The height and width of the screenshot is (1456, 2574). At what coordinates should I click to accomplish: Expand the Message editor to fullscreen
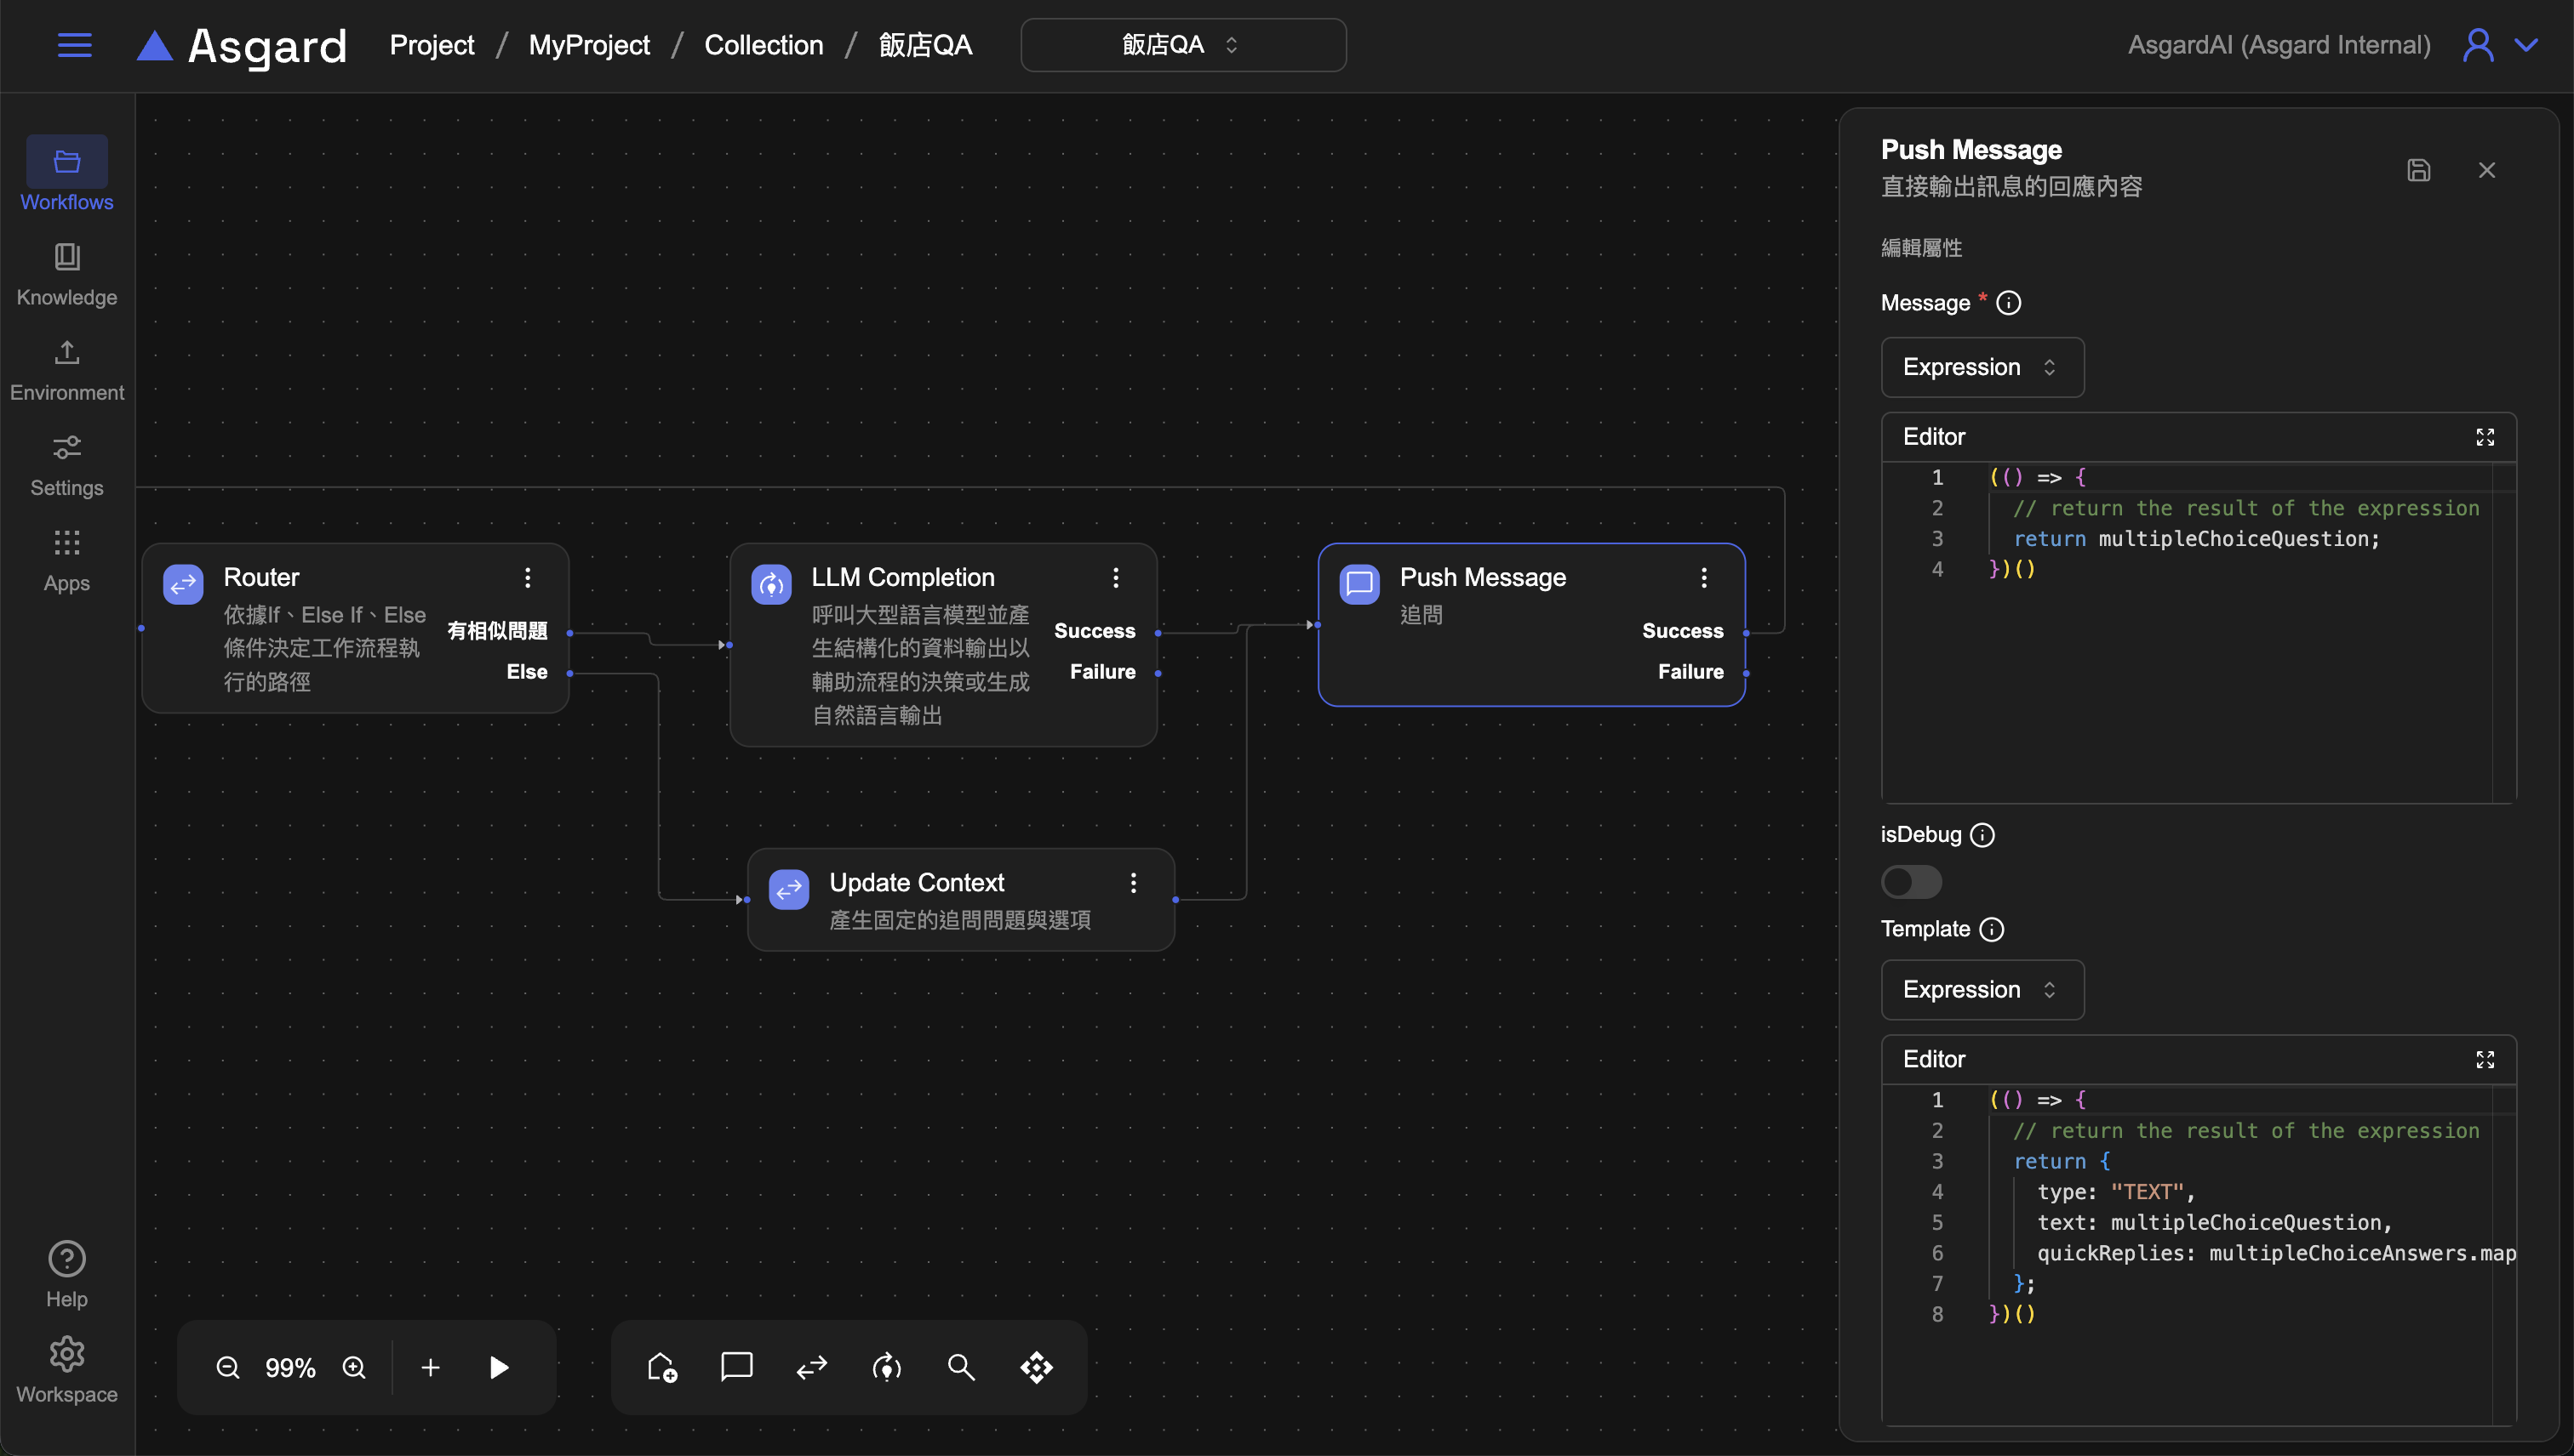(x=2485, y=437)
